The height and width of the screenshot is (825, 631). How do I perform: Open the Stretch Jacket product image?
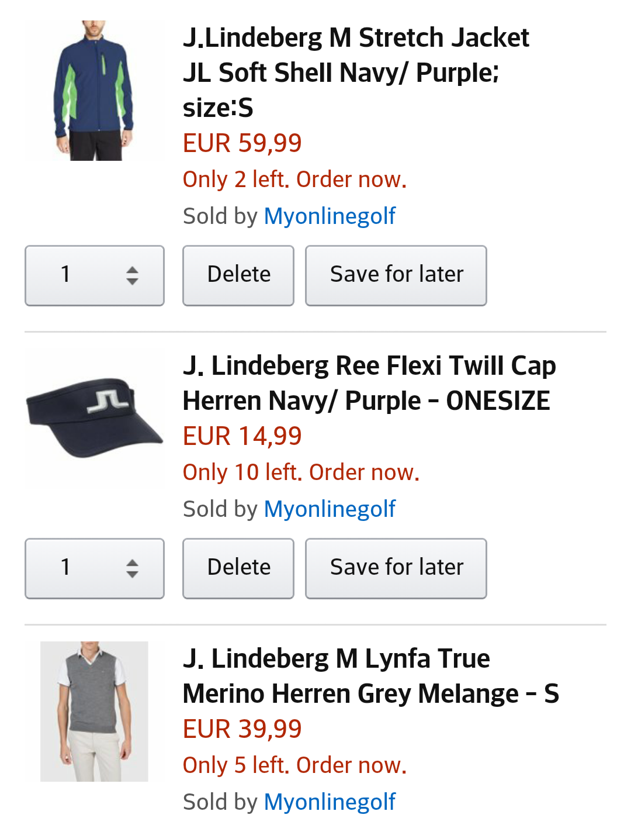[x=94, y=91]
